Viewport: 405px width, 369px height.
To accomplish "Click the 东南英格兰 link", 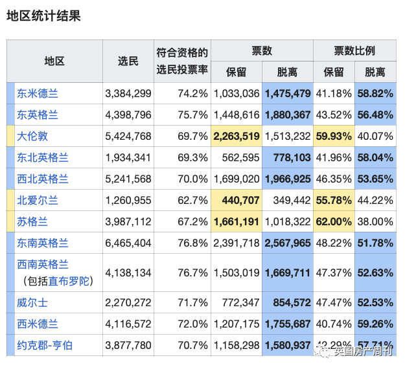I will (43, 243).
